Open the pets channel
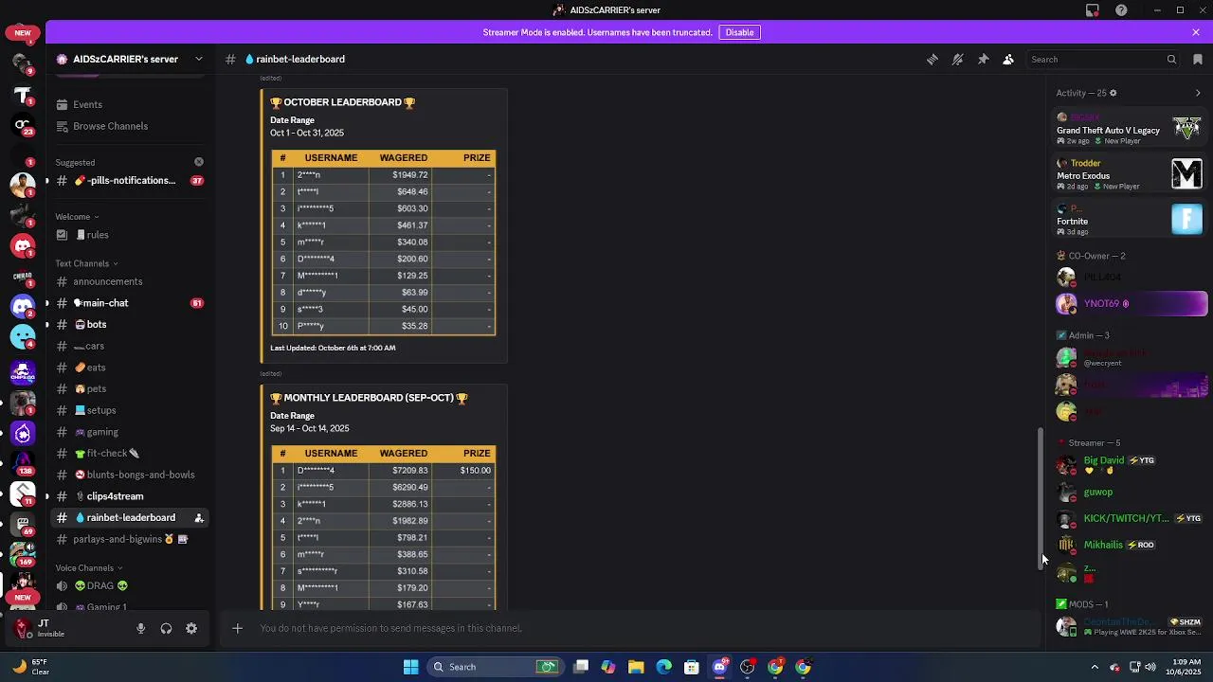This screenshot has width=1213, height=682. click(x=128, y=389)
